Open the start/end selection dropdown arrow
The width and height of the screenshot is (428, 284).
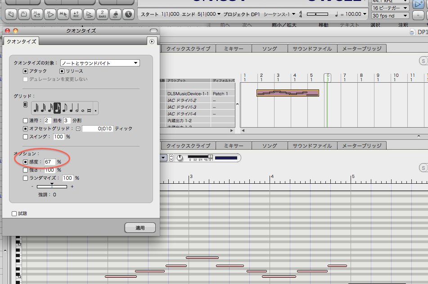(x=219, y=14)
